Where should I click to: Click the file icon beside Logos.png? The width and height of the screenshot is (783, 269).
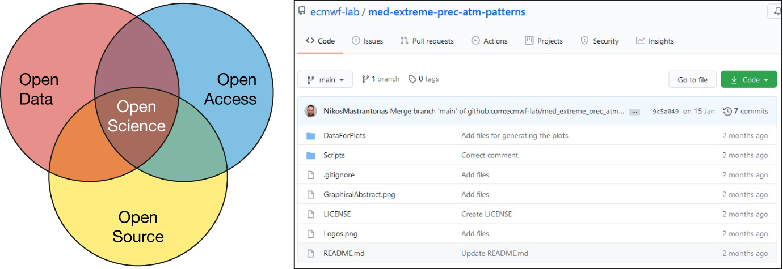310,233
